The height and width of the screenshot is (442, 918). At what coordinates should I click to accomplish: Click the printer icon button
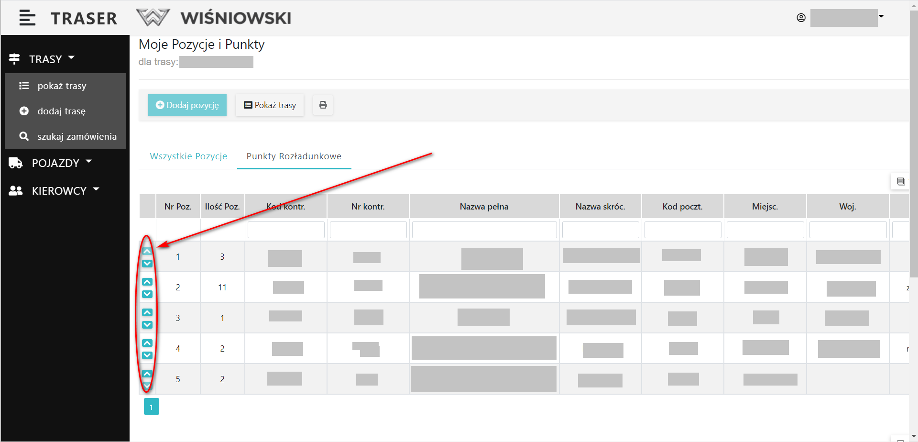point(323,105)
